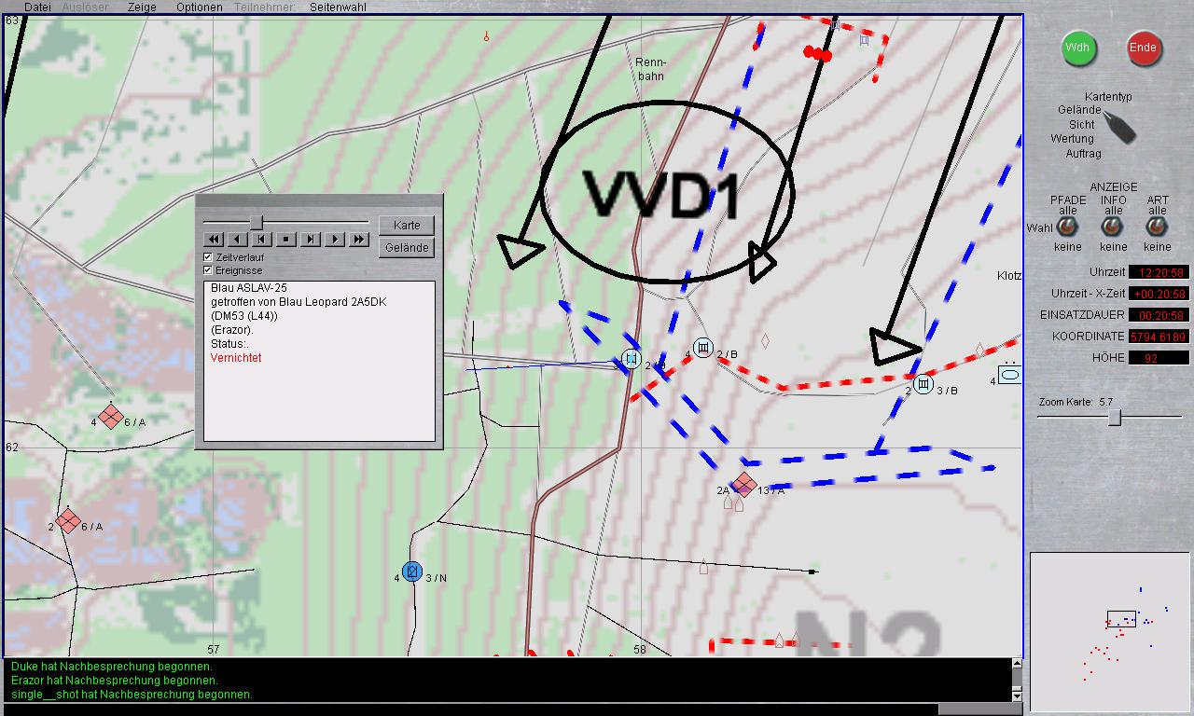This screenshot has height=716, width=1194.
Task: Toggle the PFADE display switch
Action: 1068,227
